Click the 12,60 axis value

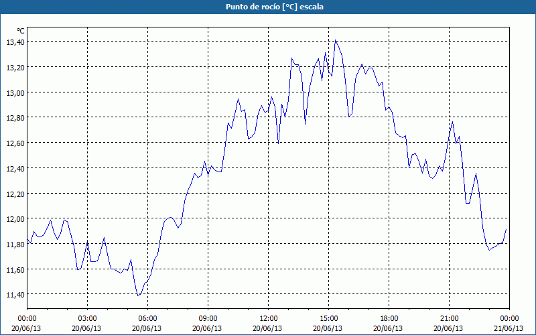tap(15, 143)
